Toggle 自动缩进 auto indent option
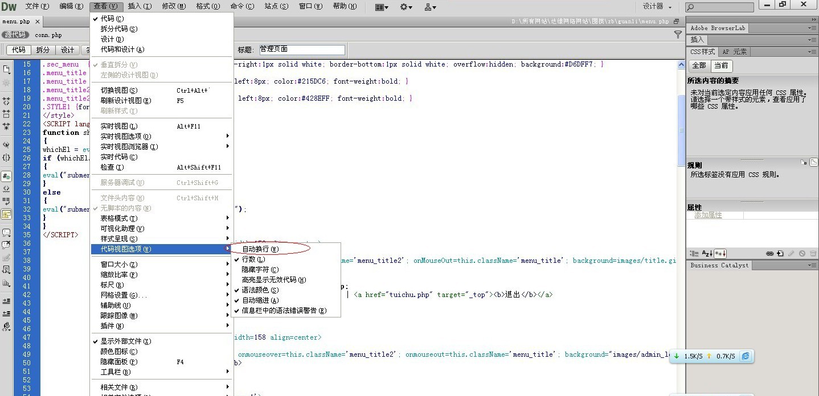This screenshot has width=819, height=396. (x=260, y=300)
